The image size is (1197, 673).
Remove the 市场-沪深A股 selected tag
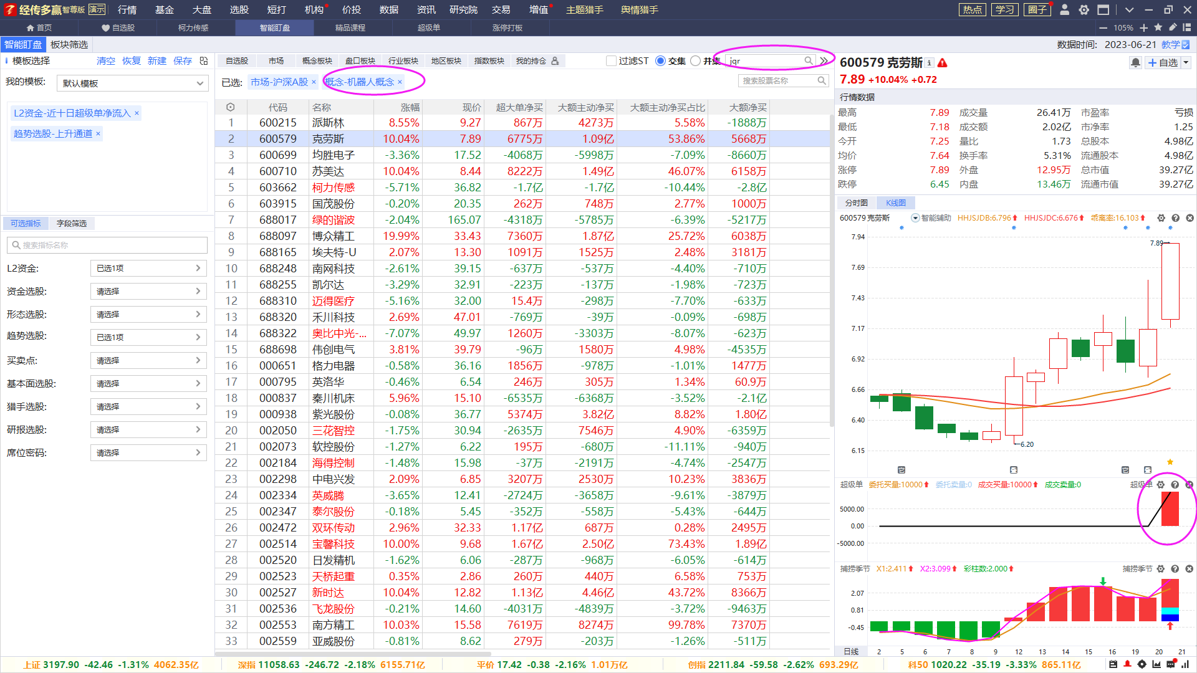314,82
